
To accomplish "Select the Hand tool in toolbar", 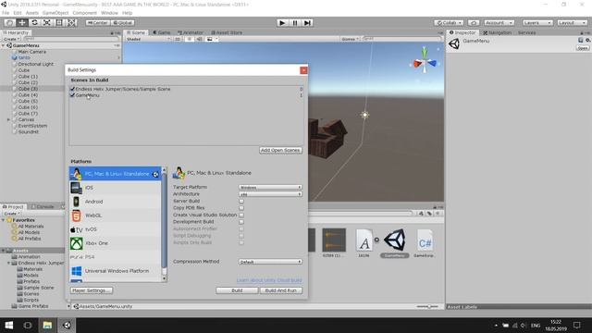I will [x=10, y=22].
